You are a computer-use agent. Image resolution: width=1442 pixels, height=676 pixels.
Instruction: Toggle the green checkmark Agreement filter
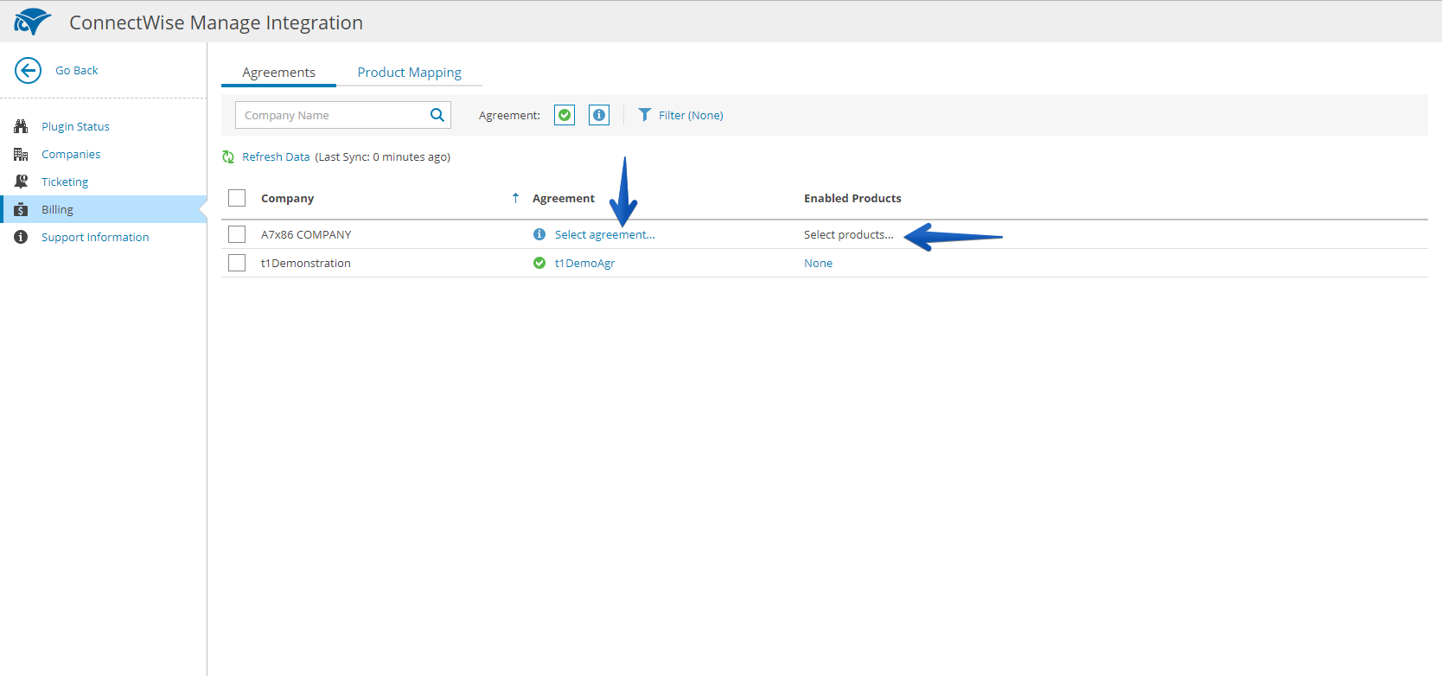point(565,115)
